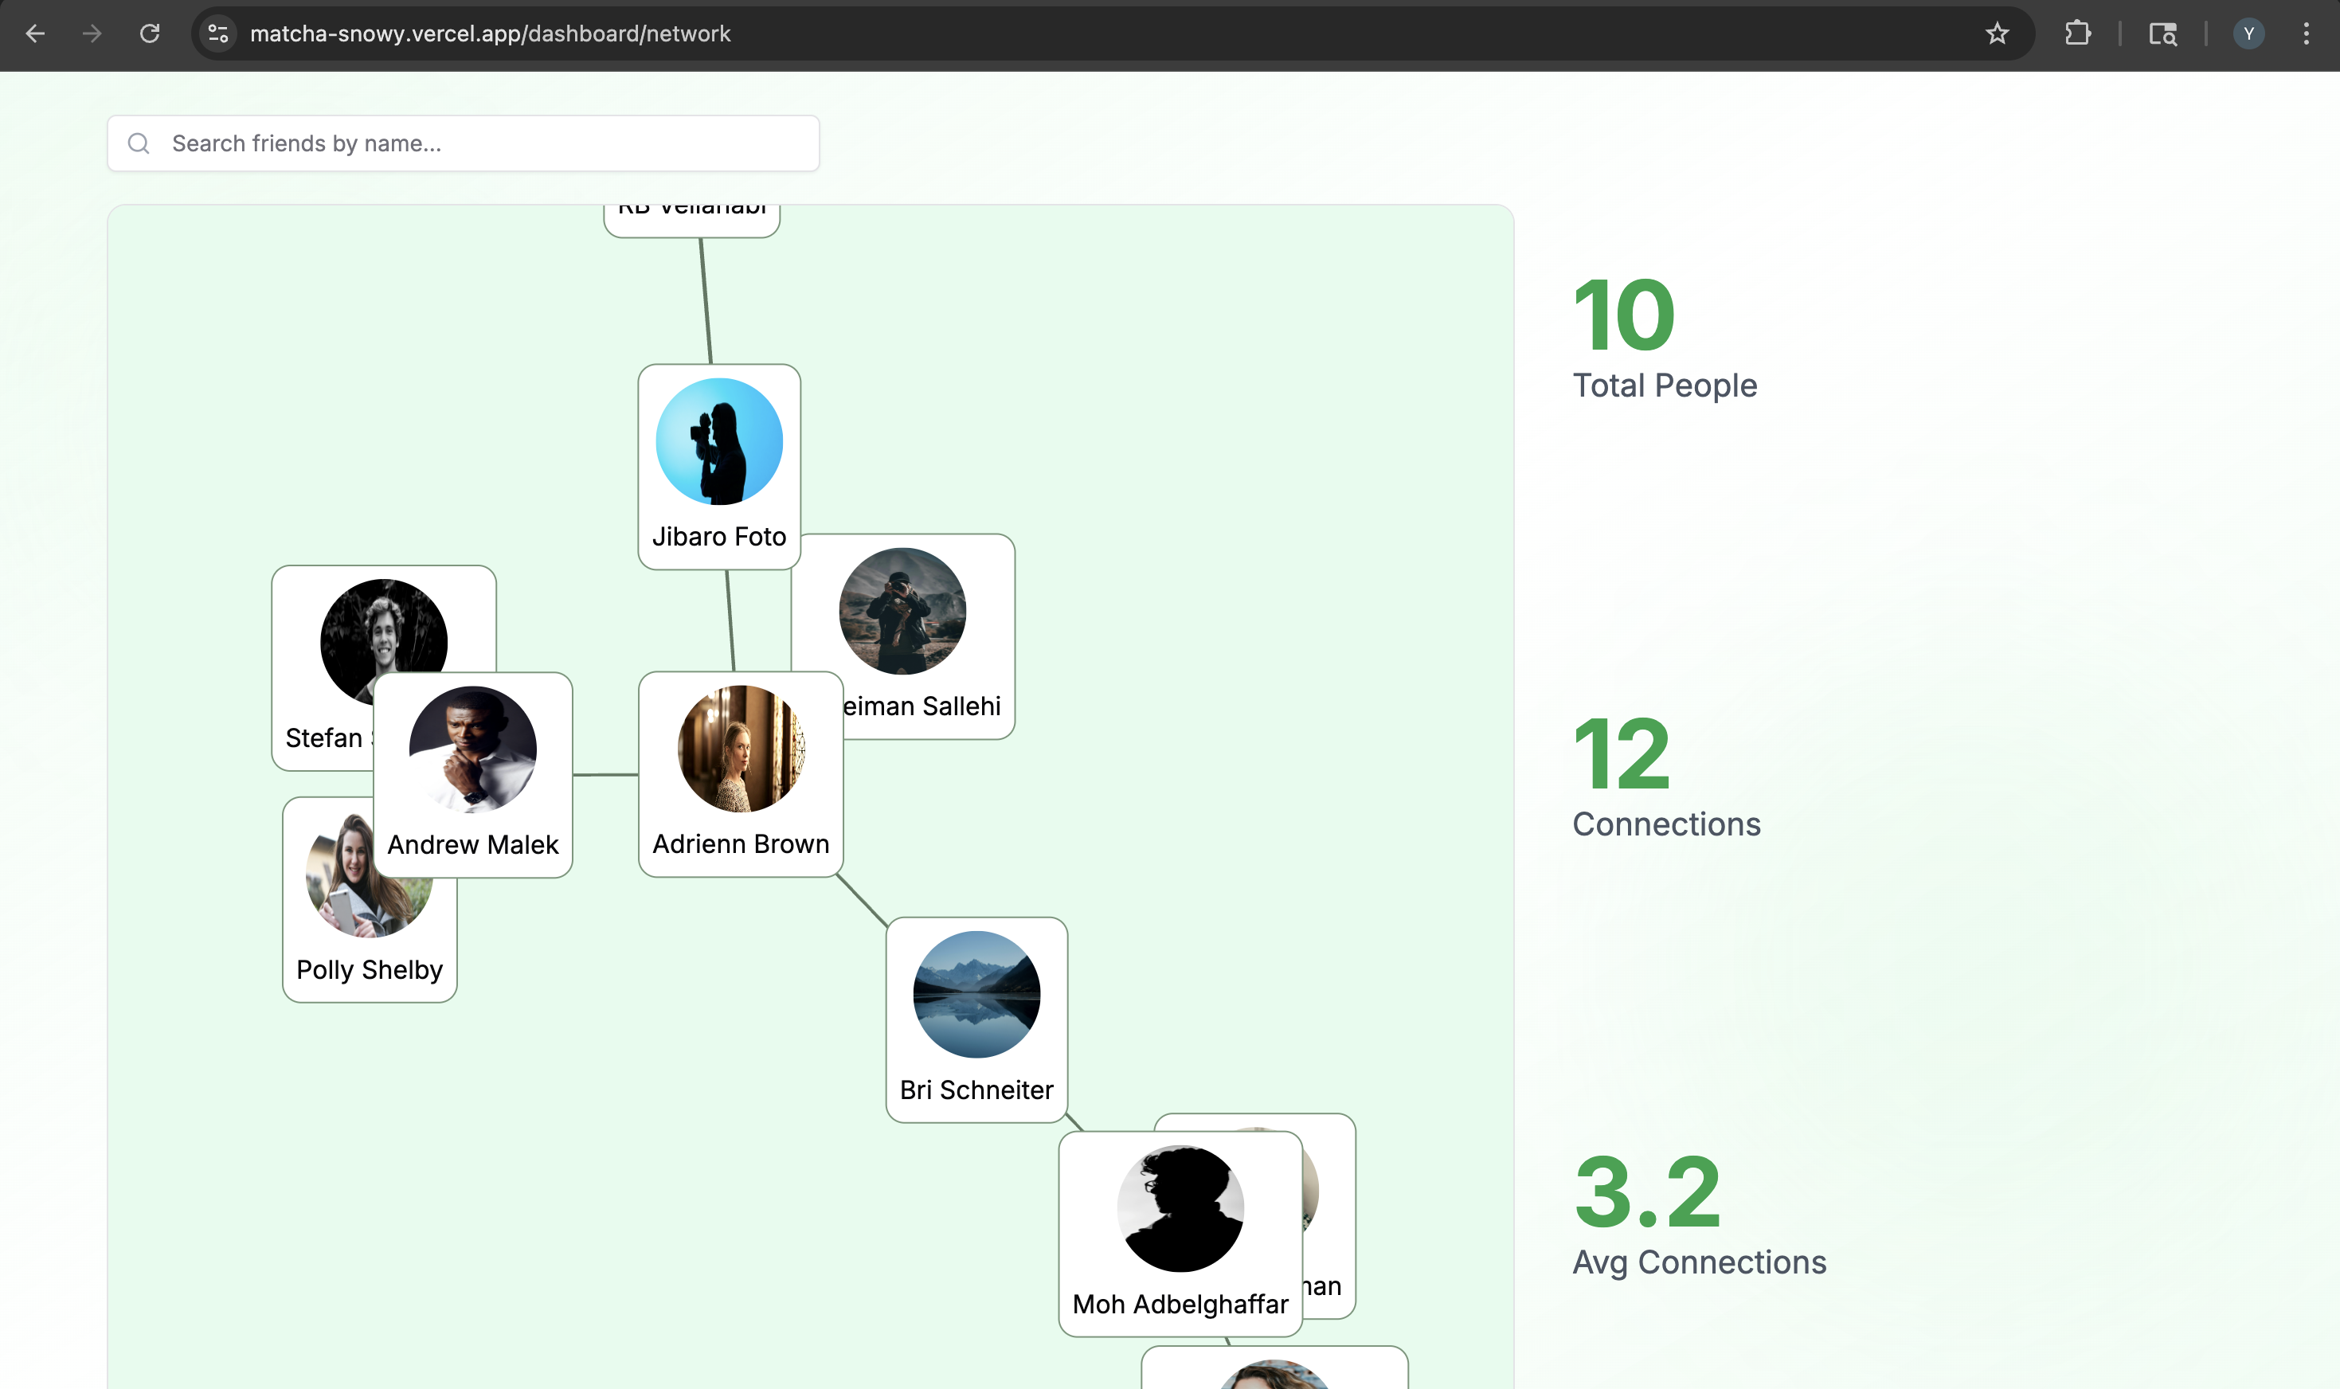The width and height of the screenshot is (2340, 1389).
Task: Click the Y profile avatar
Action: pyautogui.click(x=2248, y=33)
